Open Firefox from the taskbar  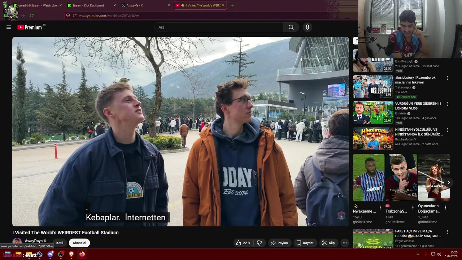click(x=82, y=254)
